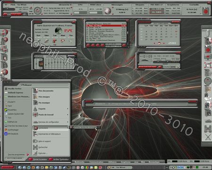Click clock icon in right dock
This screenshot has height=170, width=212.
coord(208,81)
